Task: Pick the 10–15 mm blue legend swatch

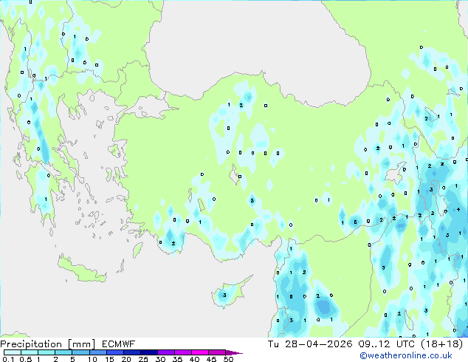Action: [97, 352]
